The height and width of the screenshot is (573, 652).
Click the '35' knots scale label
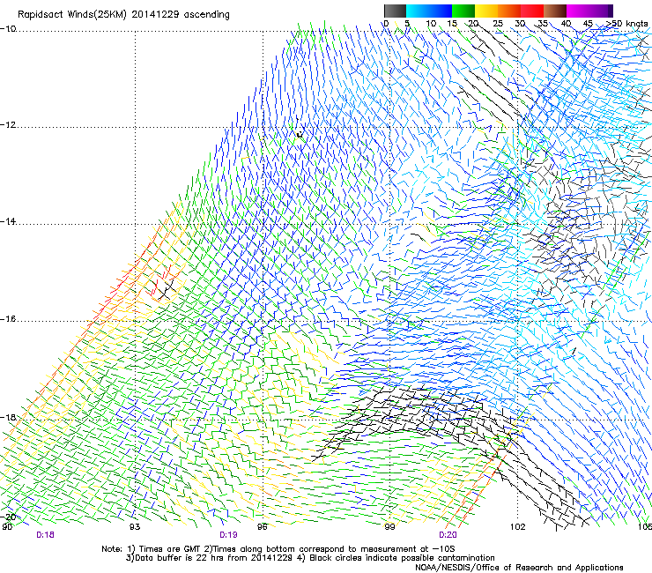[x=543, y=23]
